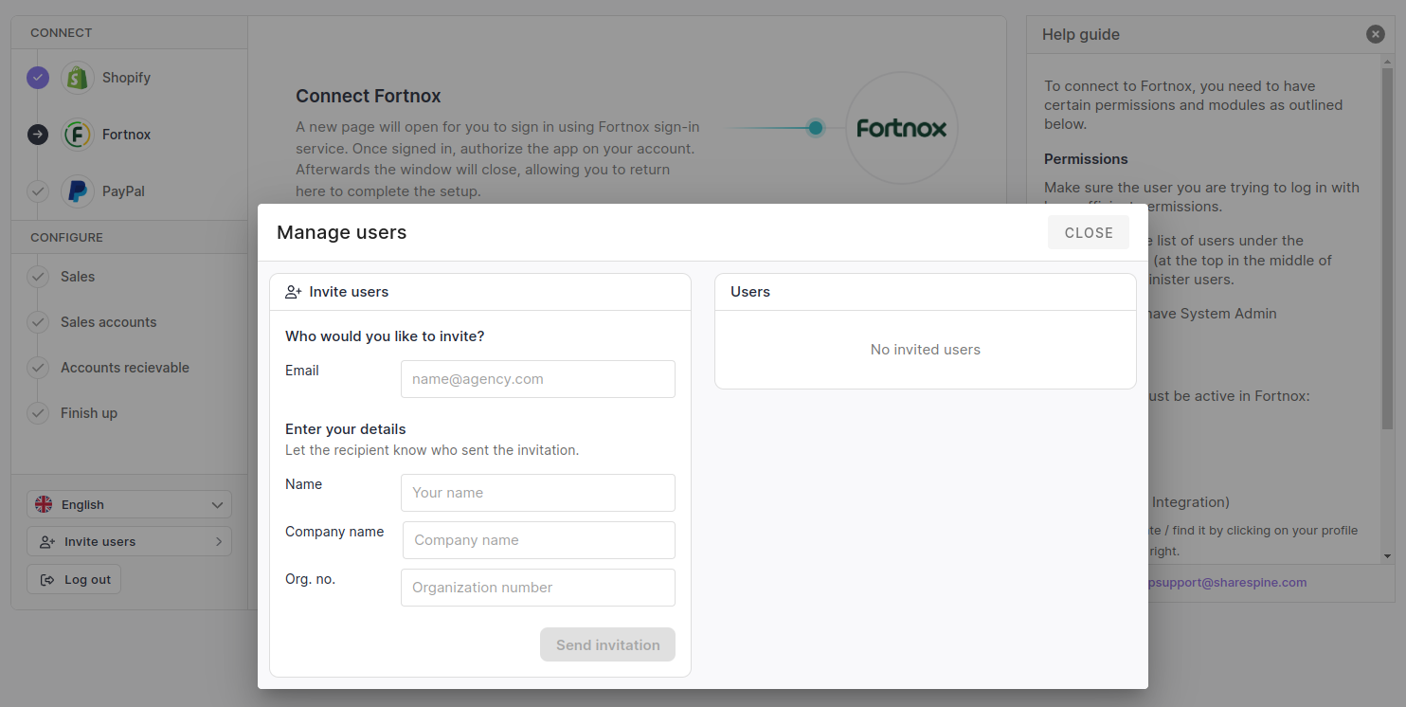Focus the Organization number input field
The image size is (1406, 707).
[x=538, y=588]
